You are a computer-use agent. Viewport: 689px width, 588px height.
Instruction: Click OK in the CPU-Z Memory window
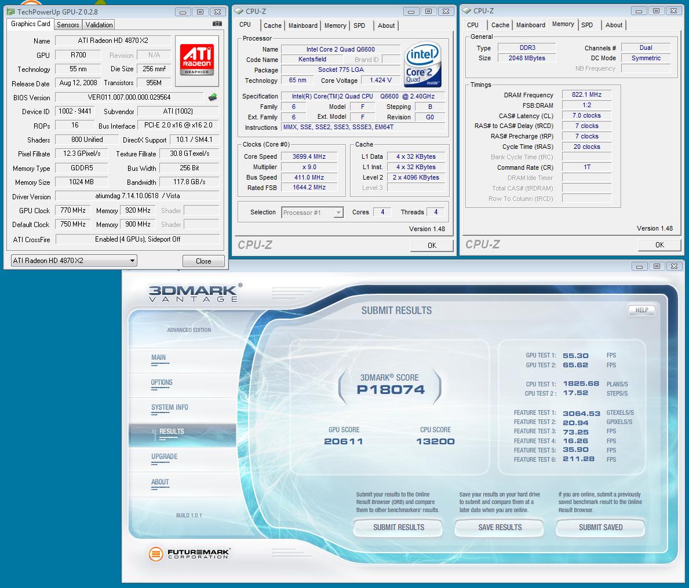659,244
